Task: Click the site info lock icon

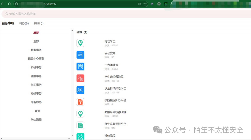Action: point(16,4)
